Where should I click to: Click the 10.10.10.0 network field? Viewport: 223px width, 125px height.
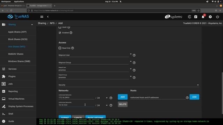click(77, 105)
